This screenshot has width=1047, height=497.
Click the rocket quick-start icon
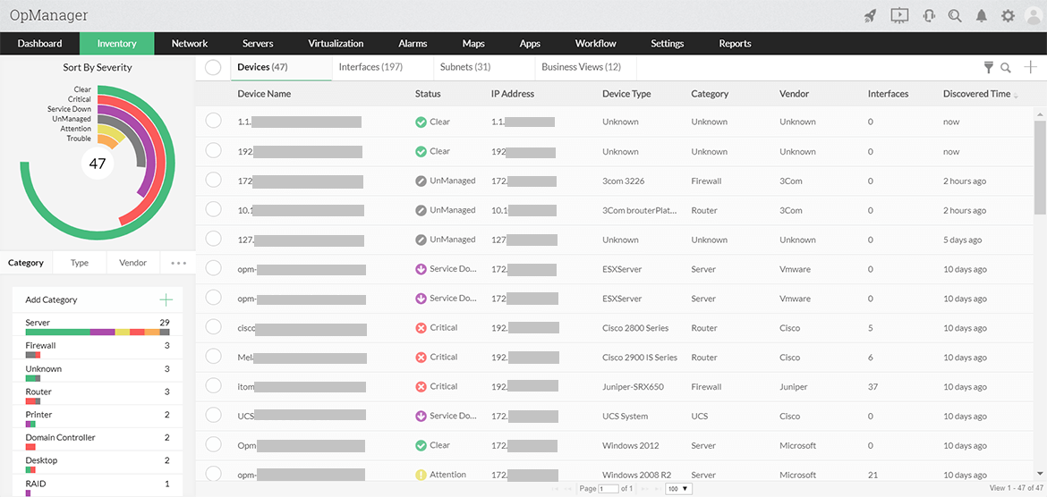(870, 15)
